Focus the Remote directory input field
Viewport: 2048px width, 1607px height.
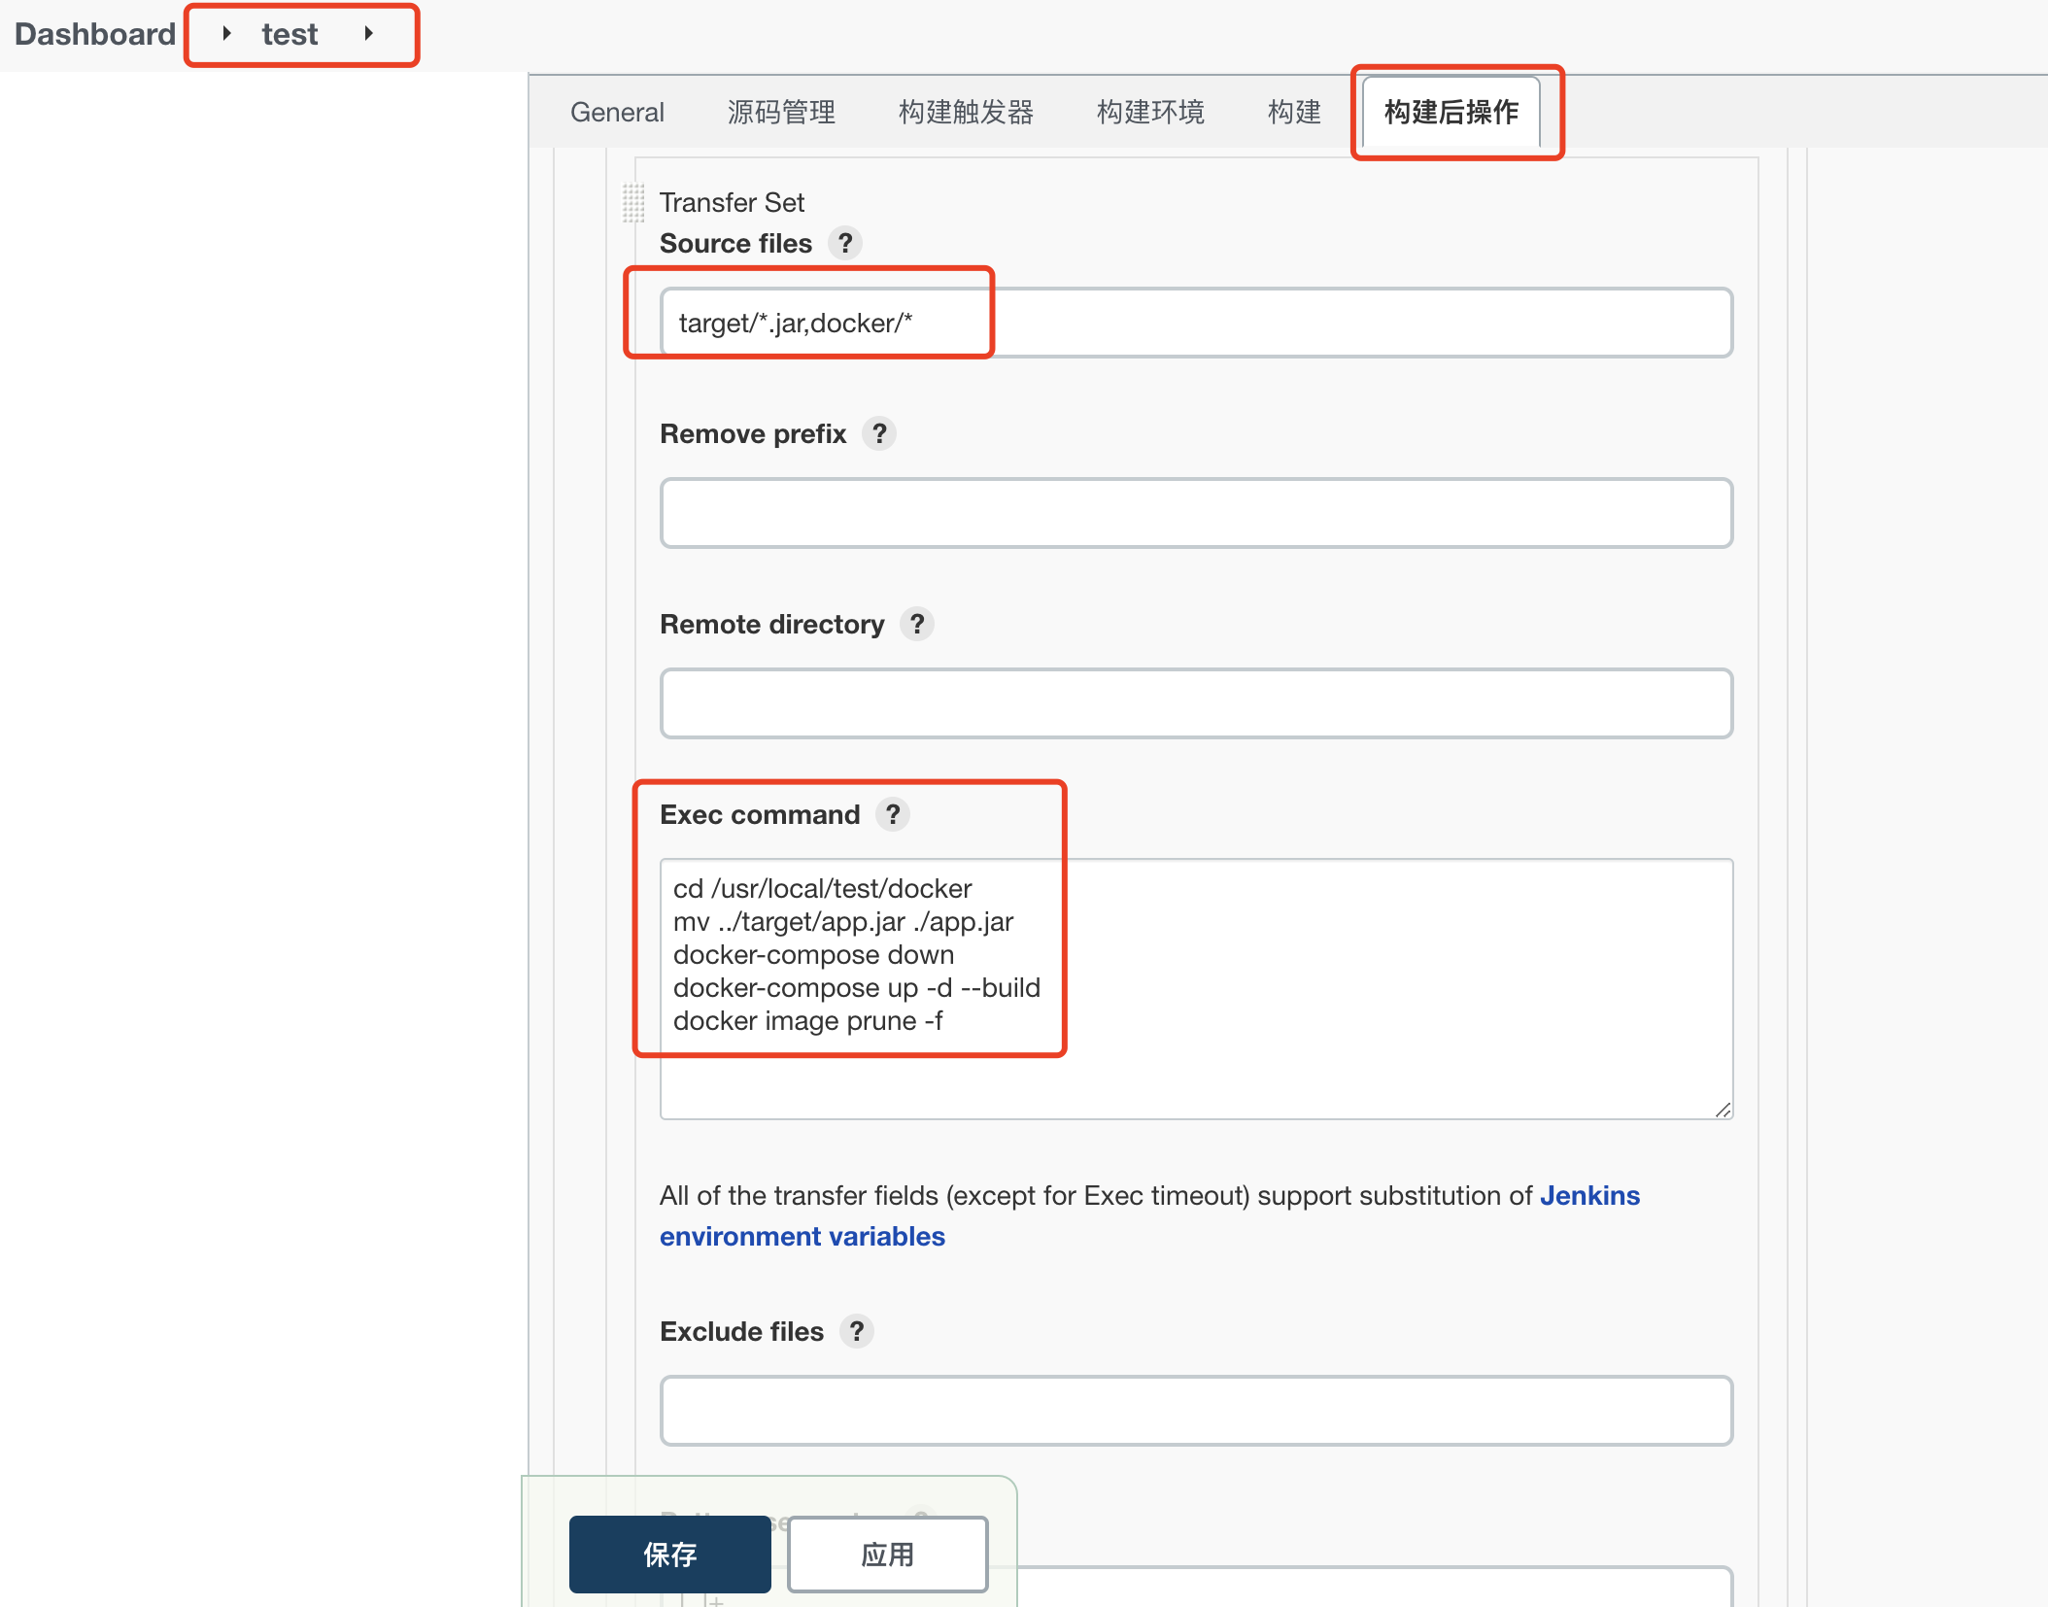tap(1196, 703)
